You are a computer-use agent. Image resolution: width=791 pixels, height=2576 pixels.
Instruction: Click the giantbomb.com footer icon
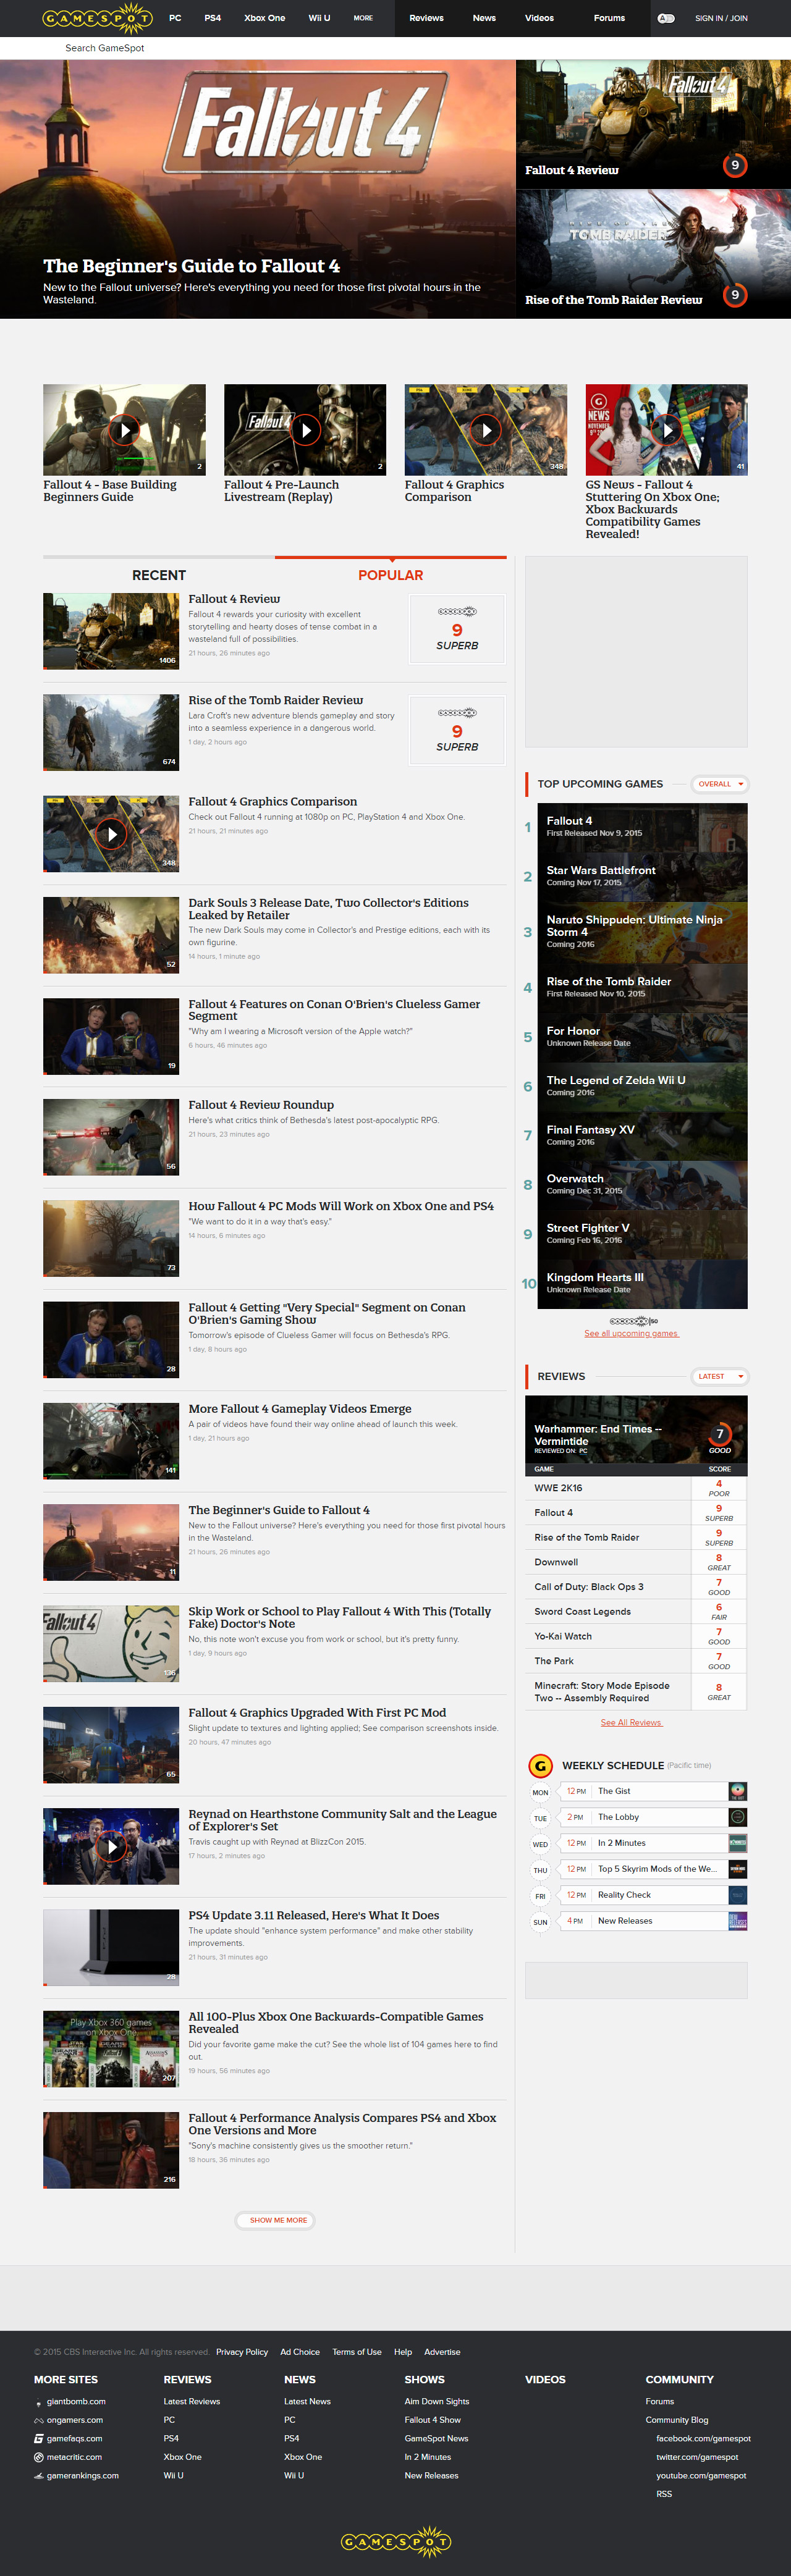pyautogui.click(x=39, y=2402)
